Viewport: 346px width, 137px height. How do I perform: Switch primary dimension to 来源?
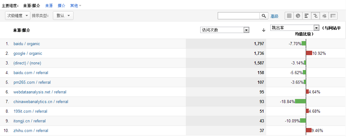point(49,6)
